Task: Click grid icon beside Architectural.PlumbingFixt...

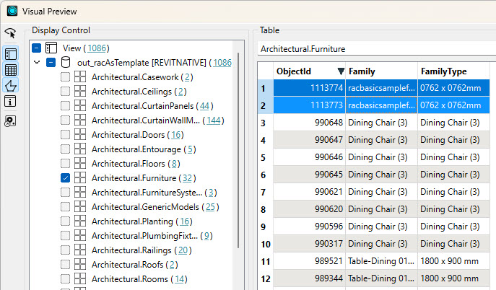Action: [80, 236]
